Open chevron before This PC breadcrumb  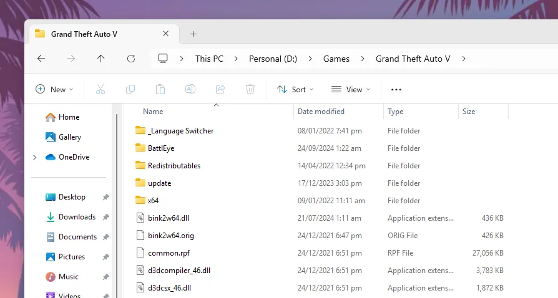point(182,59)
